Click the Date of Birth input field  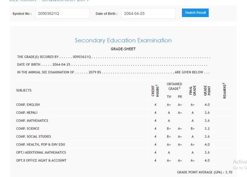(148, 13)
